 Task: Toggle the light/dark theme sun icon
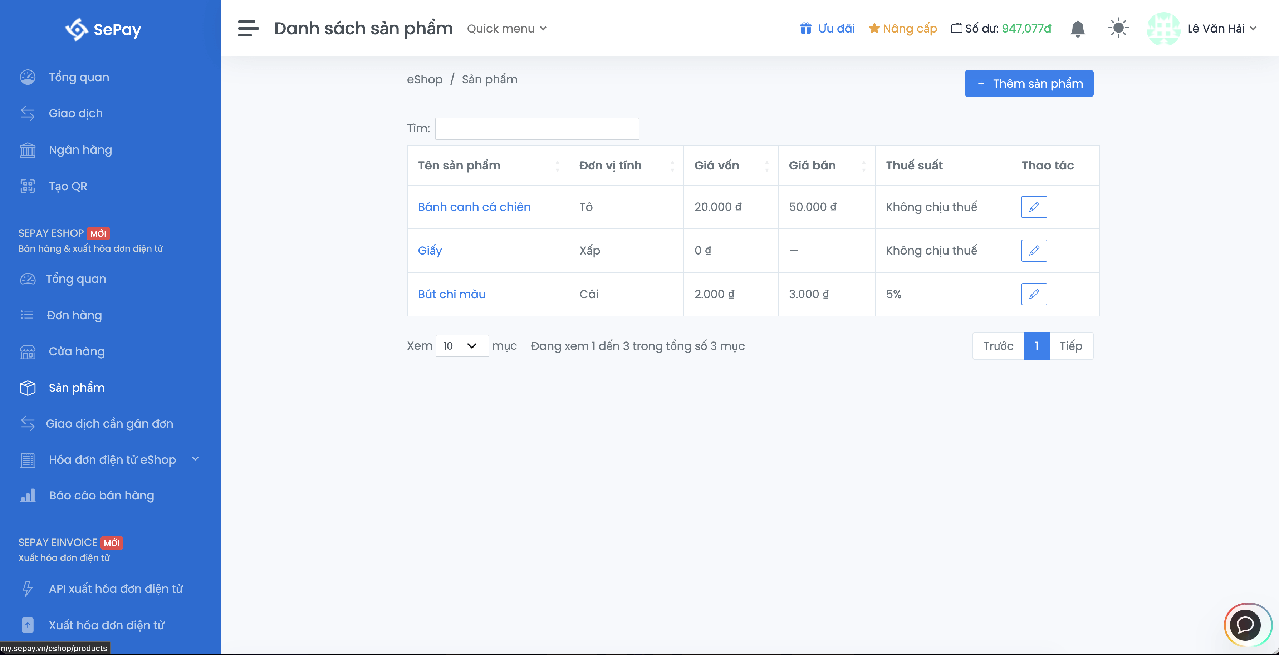pyautogui.click(x=1118, y=28)
